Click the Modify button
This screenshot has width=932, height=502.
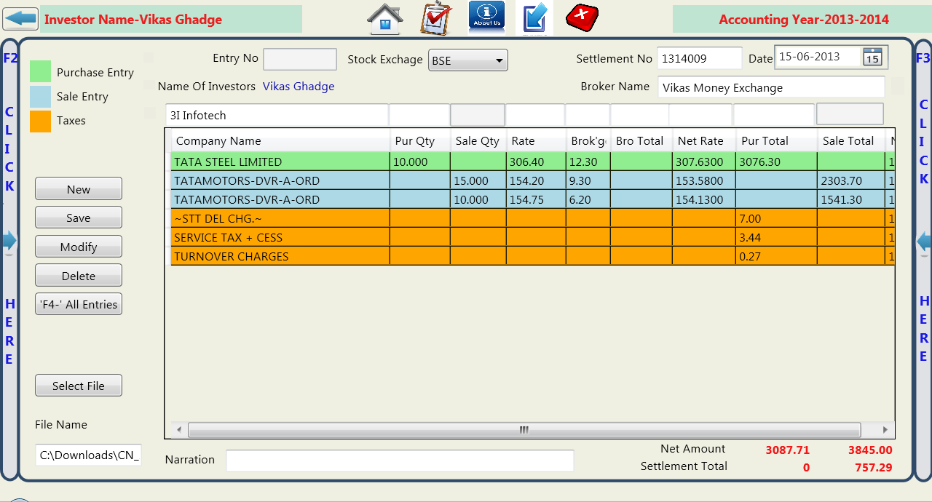click(79, 247)
